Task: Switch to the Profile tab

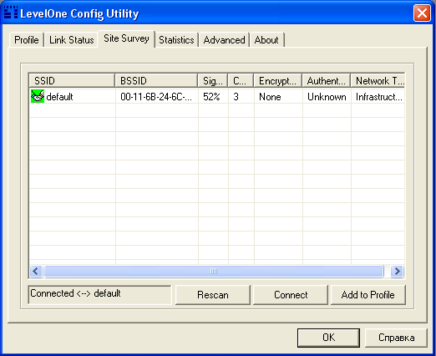Action: click(x=27, y=40)
